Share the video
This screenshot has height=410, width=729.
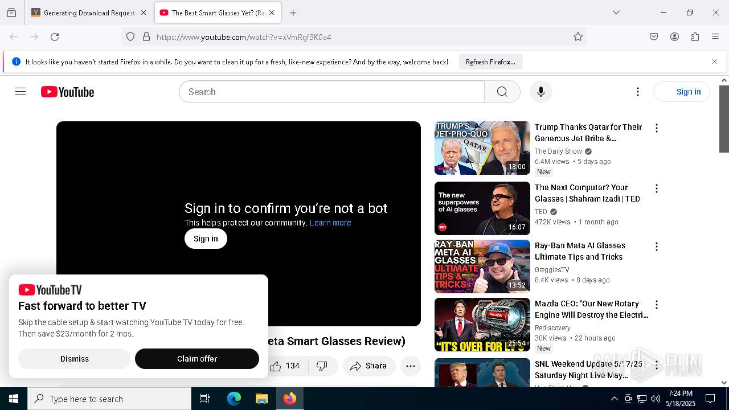tap(368, 366)
